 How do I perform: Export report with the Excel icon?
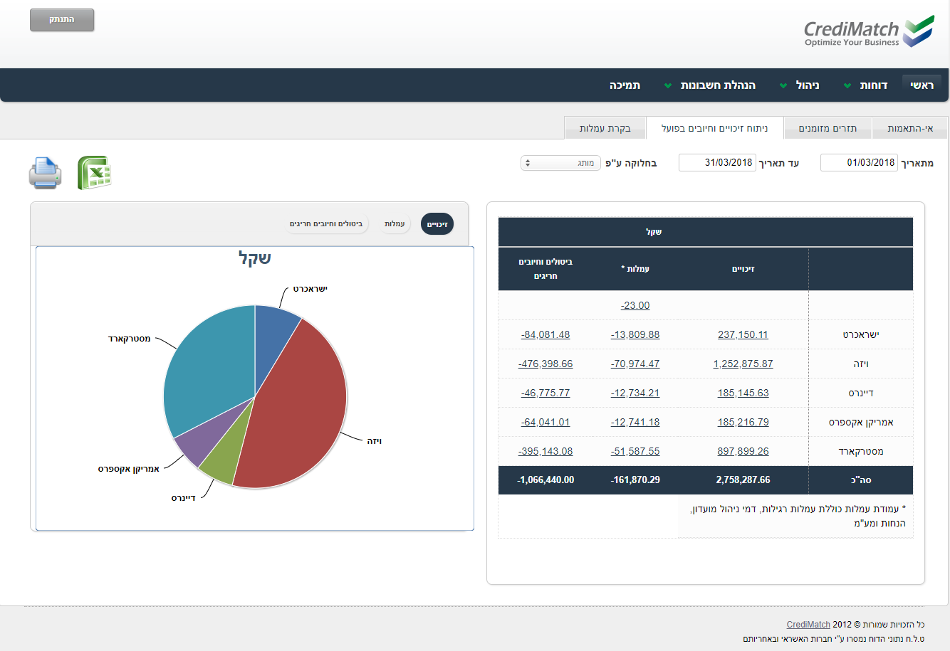click(x=95, y=173)
